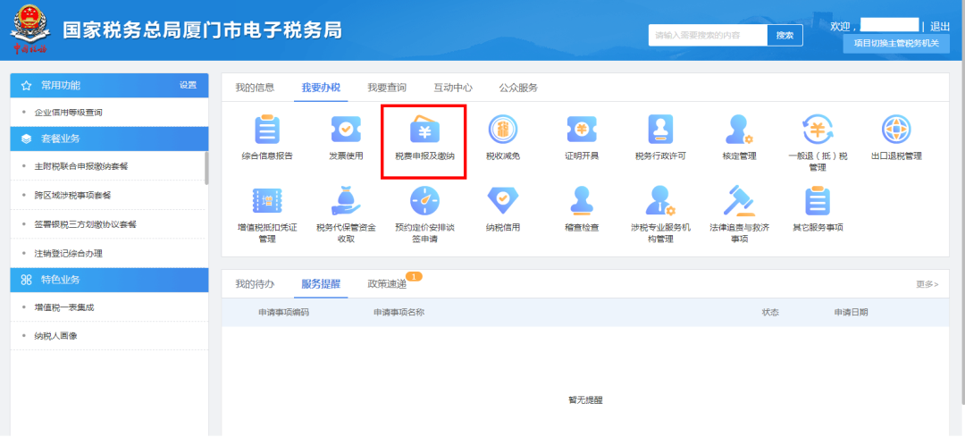
Task: Open the 核定管理 icon
Action: [x=739, y=130]
